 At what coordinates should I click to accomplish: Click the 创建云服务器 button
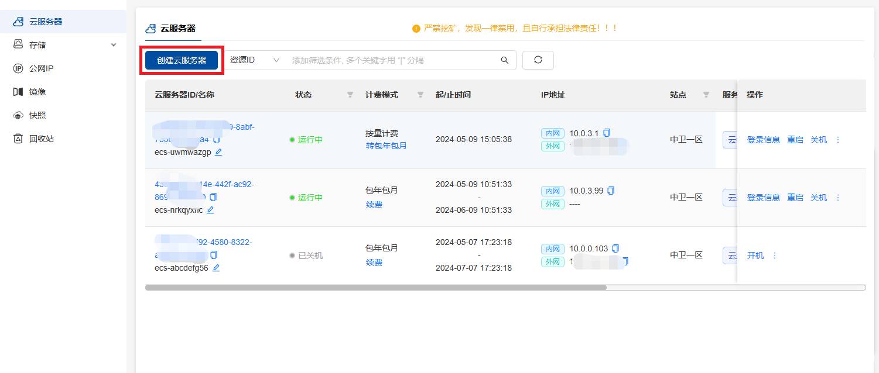(x=182, y=60)
